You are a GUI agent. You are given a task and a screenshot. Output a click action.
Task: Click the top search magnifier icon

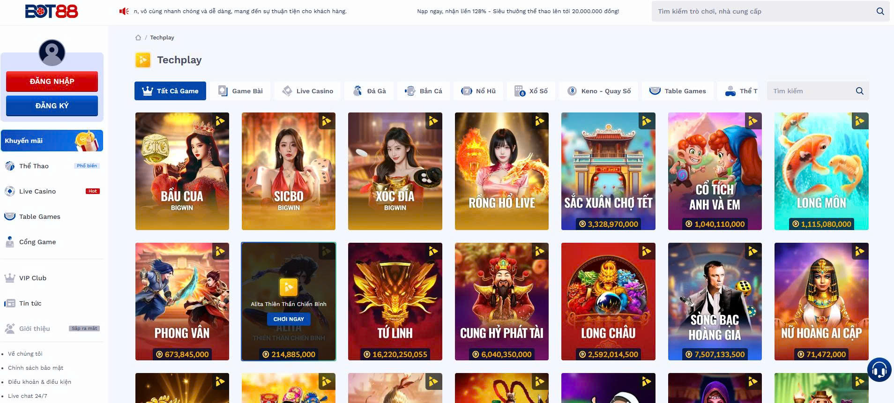[x=880, y=11]
